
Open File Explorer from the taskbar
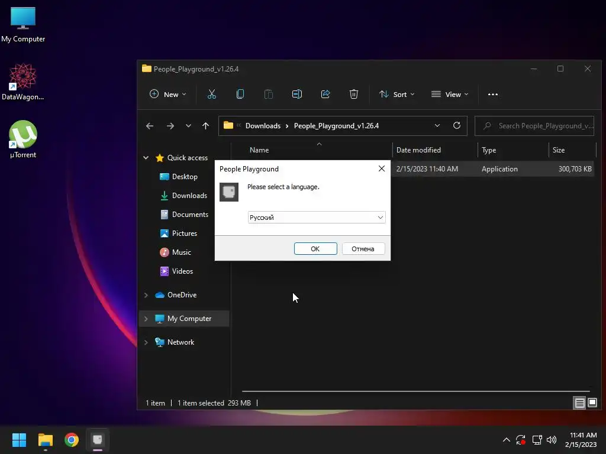point(45,440)
